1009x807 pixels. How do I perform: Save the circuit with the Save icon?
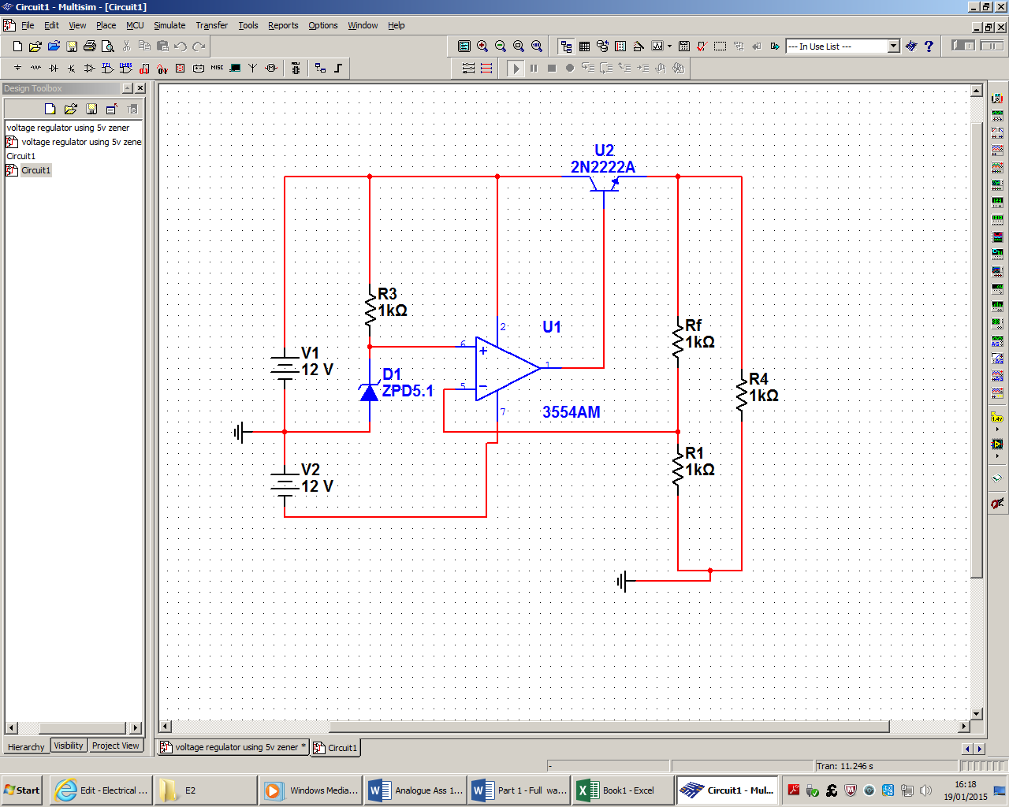(x=72, y=46)
